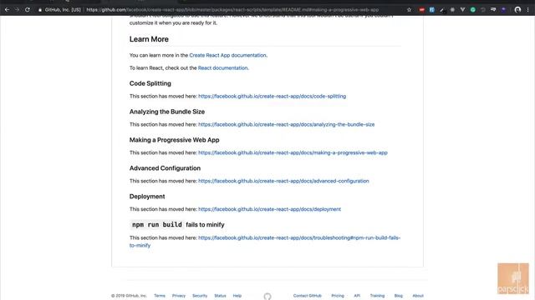The image size is (535, 300).
Task: Click the GitHub Octocat logo in footer
Action: [x=267, y=297]
